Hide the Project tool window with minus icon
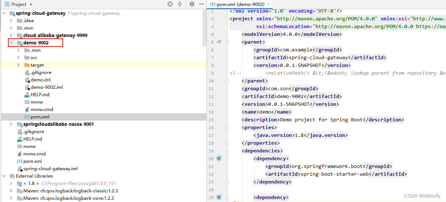Viewport: 446px width, 202px height. point(202,4)
